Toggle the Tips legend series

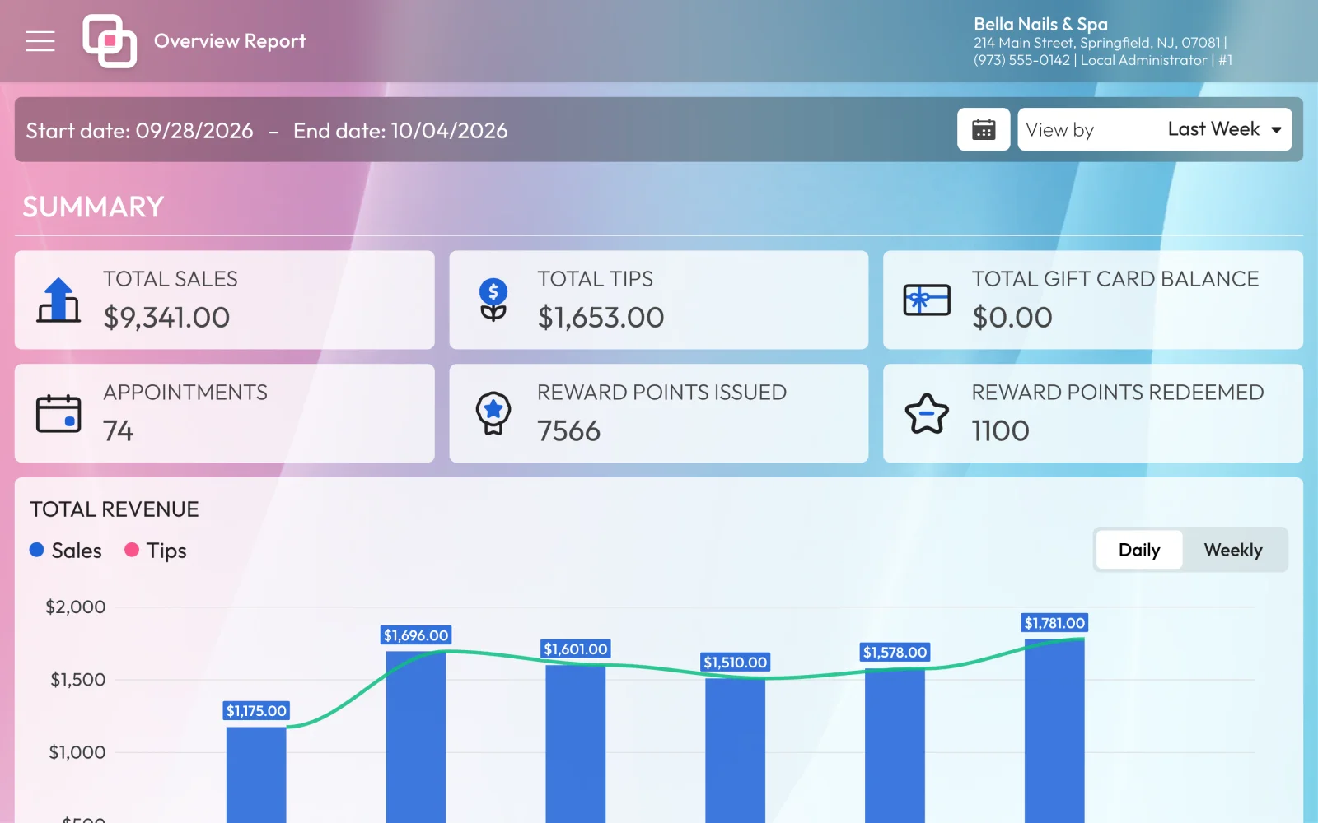point(156,551)
